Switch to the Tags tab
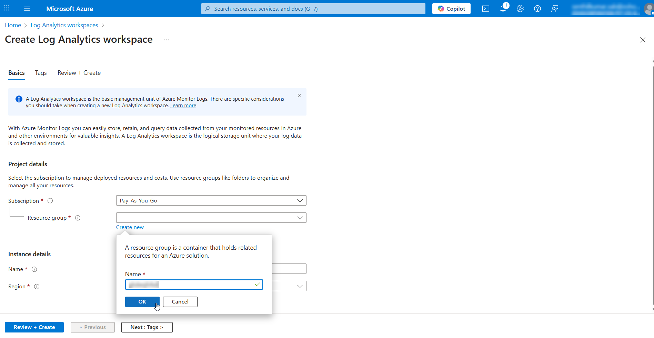The image size is (654, 338). (41, 73)
